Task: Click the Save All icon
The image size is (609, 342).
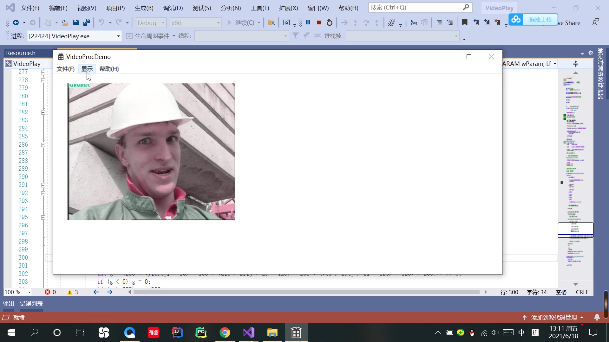Action: coord(86,22)
